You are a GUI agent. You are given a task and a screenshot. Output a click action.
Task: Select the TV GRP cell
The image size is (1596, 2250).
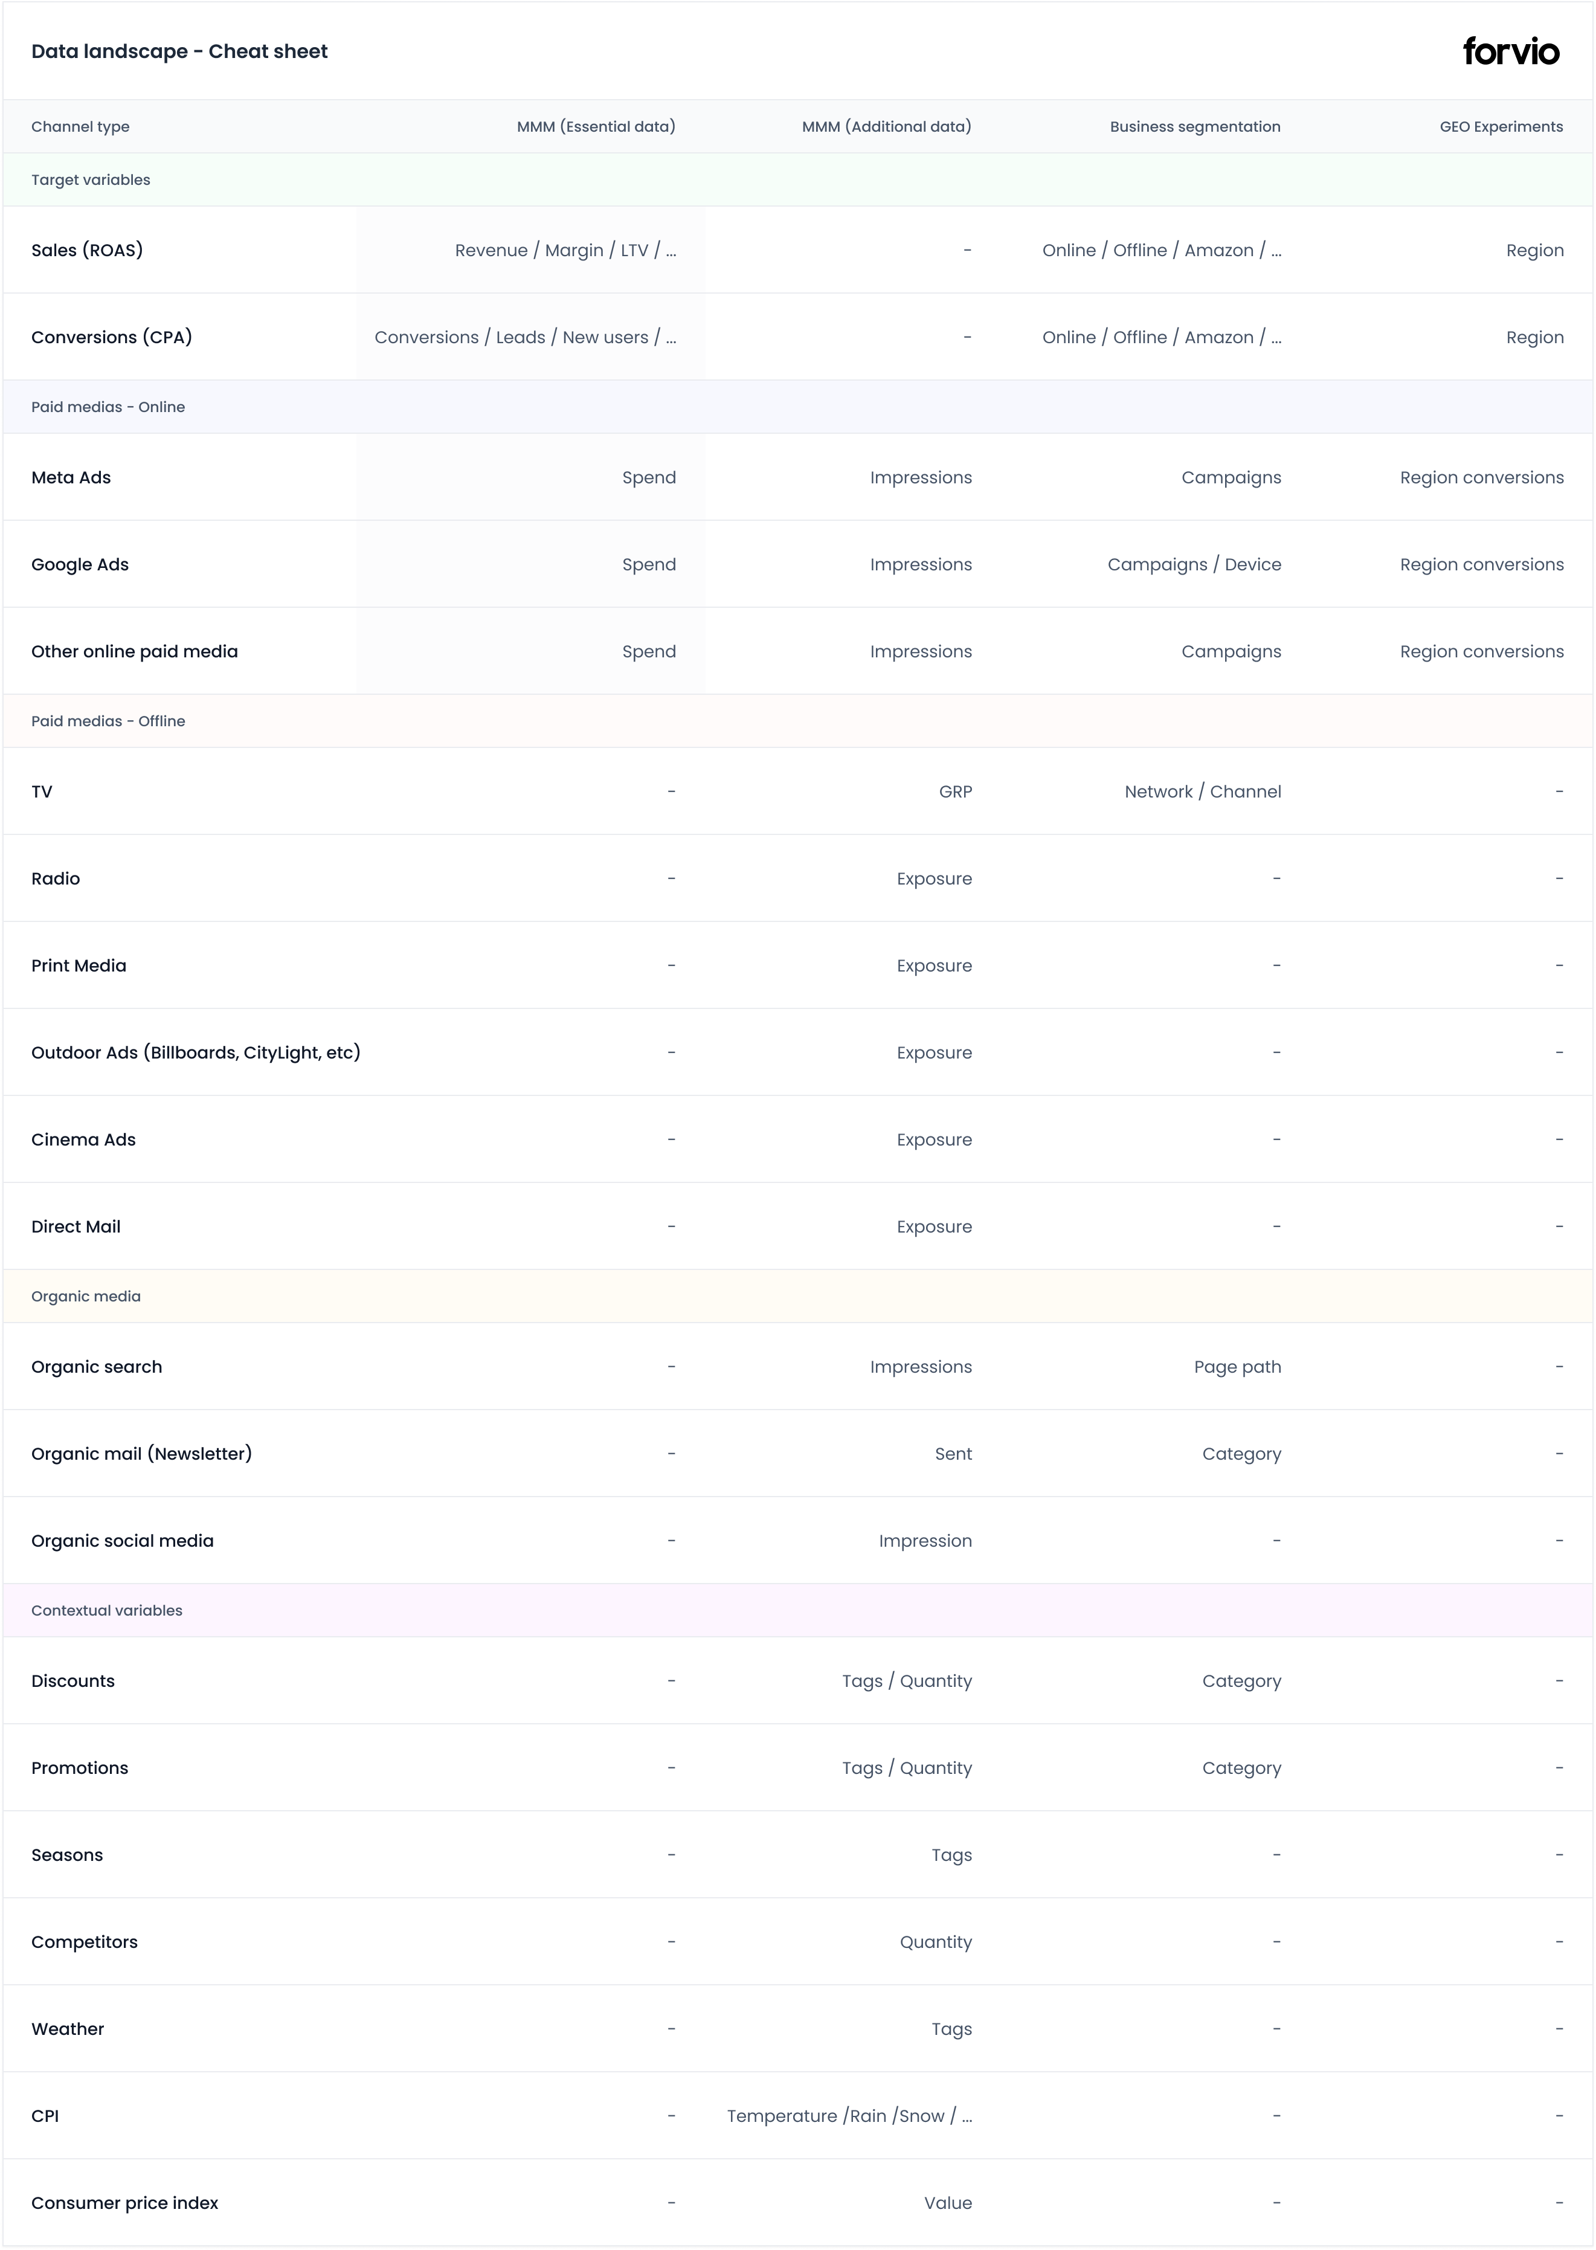(955, 791)
